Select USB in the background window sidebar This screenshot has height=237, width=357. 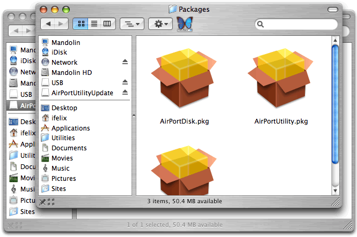[22, 94]
